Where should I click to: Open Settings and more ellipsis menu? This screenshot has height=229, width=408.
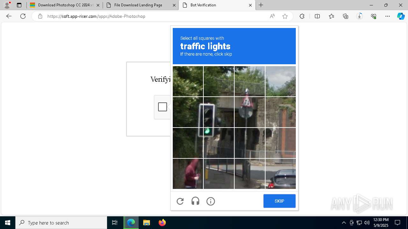(388, 16)
